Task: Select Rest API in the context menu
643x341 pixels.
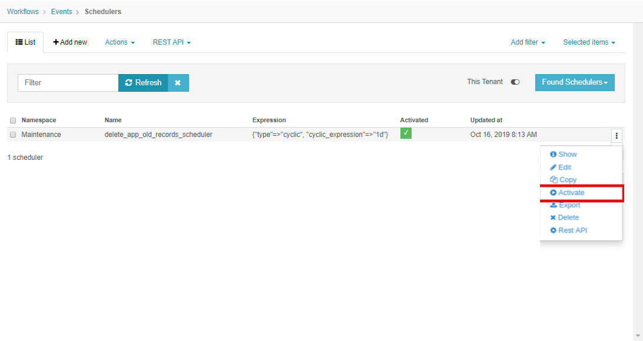Action: tap(568, 230)
